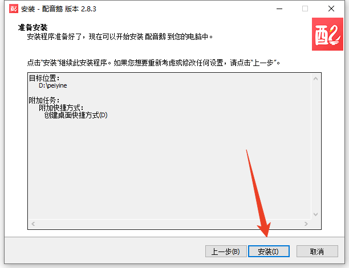This screenshot has height=268, width=349.
Task: Cancel setup with the 取消 button
Action: coord(317,251)
